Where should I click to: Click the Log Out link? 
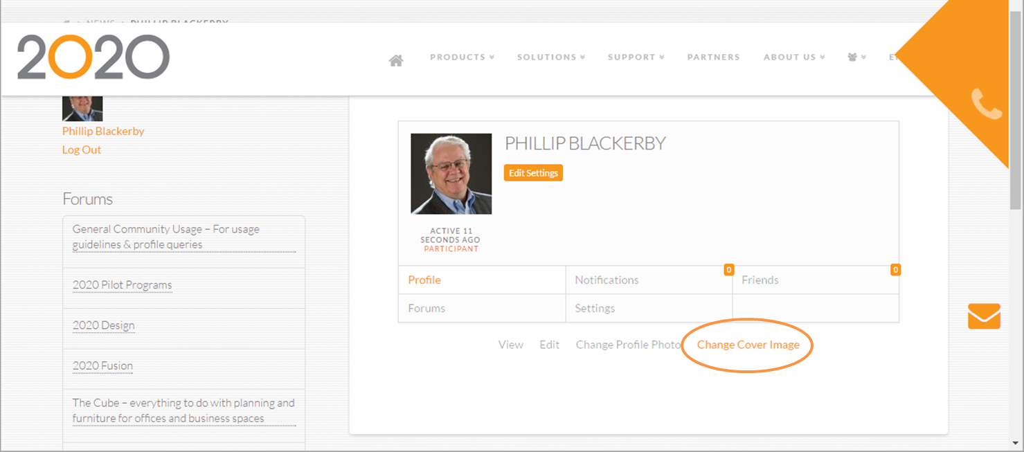82,150
